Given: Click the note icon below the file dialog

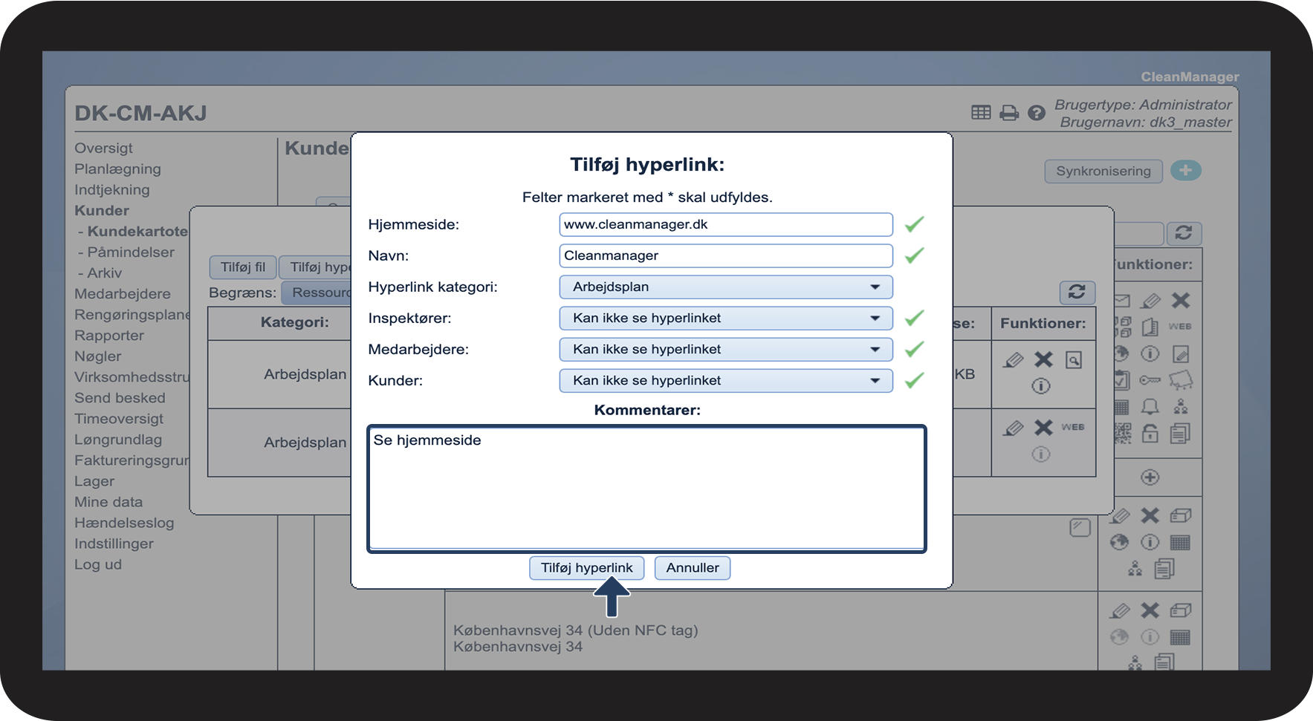Looking at the screenshot, I should (x=1080, y=528).
